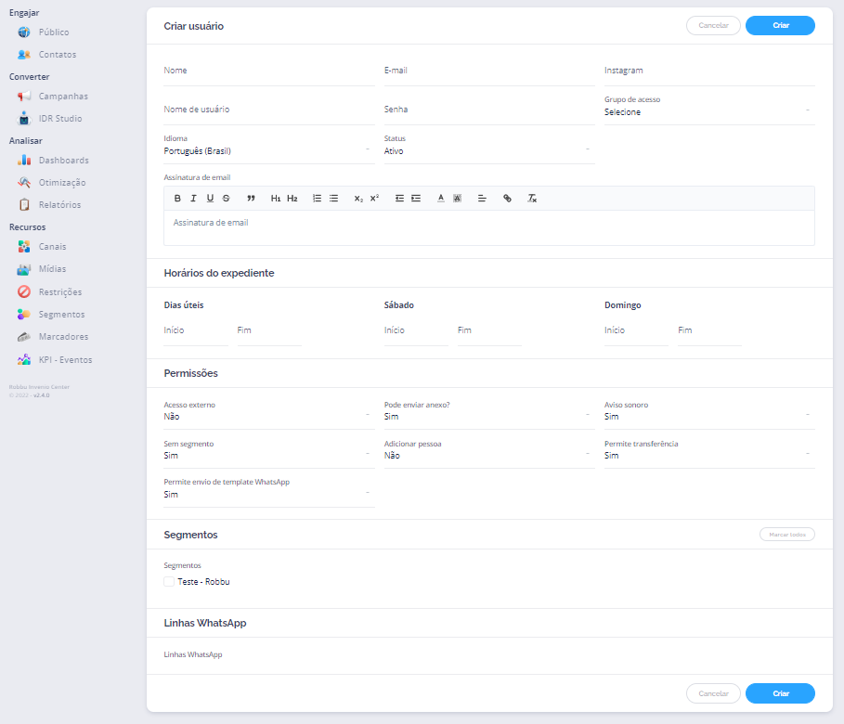Check the Teste - Robbu segment checkbox

point(169,582)
